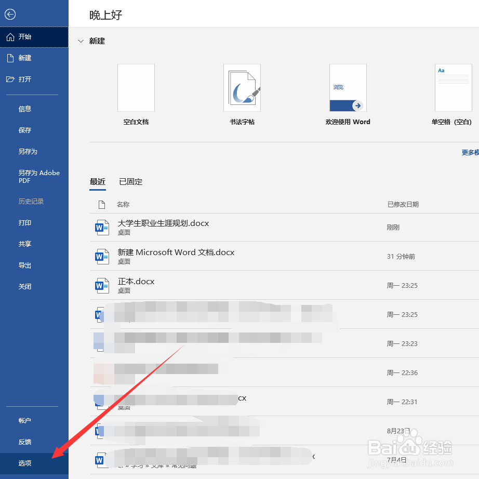Click Word icon beside 正本.docx
The height and width of the screenshot is (479, 479).
pyautogui.click(x=102, y=286)
